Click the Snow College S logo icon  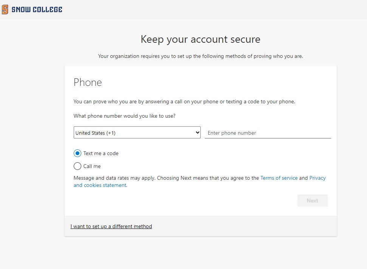click(x=5, y=9)
